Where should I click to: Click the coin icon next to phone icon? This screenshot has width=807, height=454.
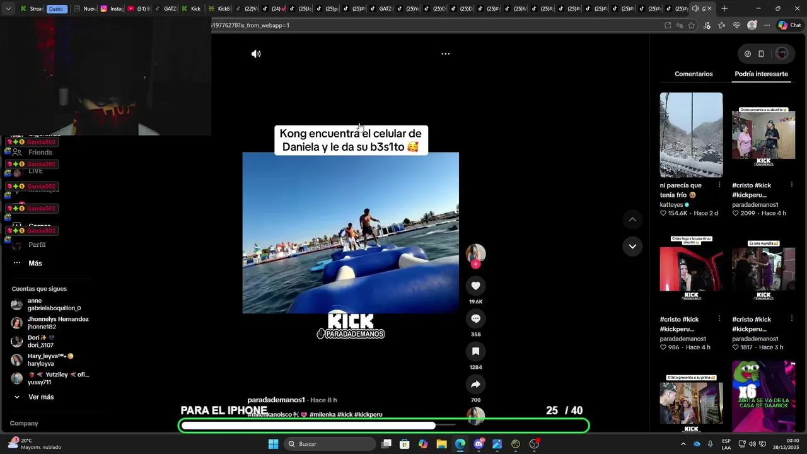(x=748, y=54)
